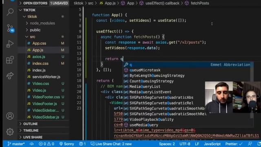Click the 1 UNSAVED badge
Viewport: 261px width, 147px height.
(59, 3)
